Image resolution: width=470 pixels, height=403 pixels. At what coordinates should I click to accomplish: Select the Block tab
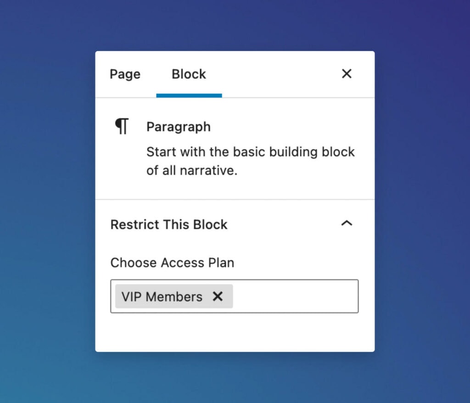pyautogui.click(x=189, y=74)
